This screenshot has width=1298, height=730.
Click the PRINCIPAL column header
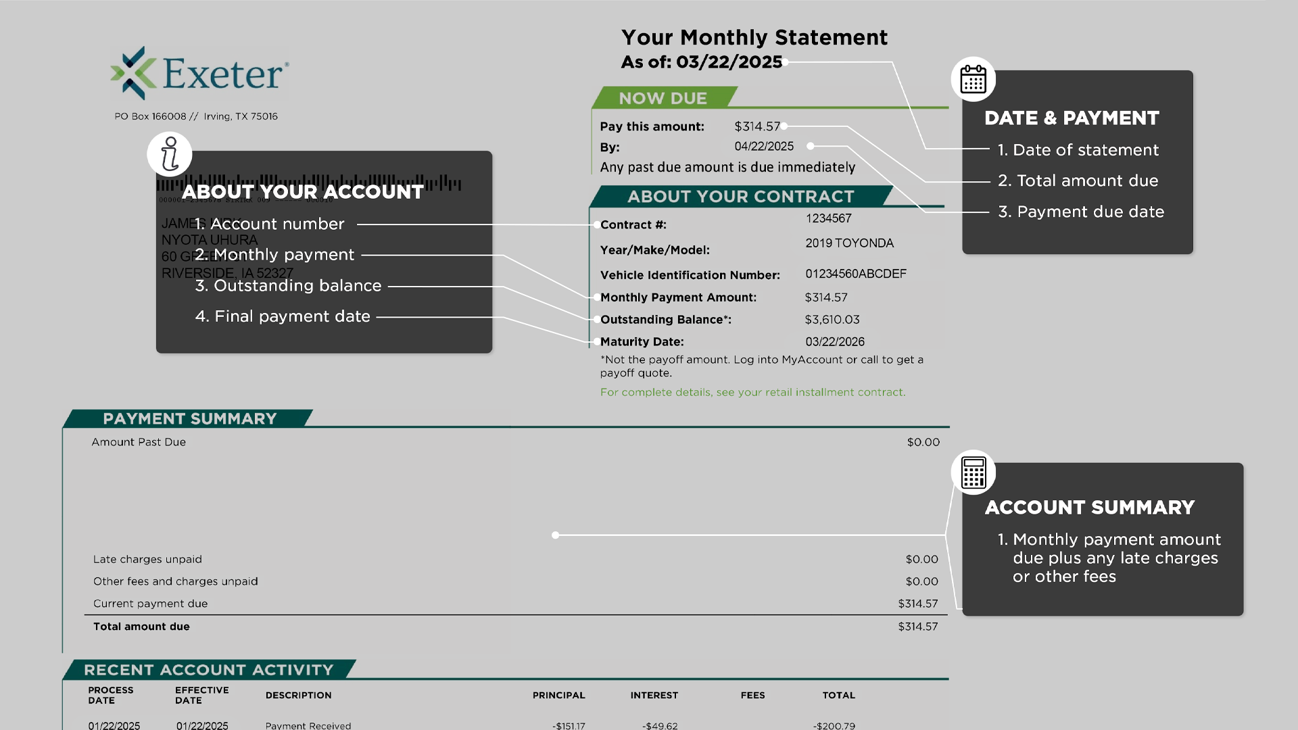[x=559, y=696]
